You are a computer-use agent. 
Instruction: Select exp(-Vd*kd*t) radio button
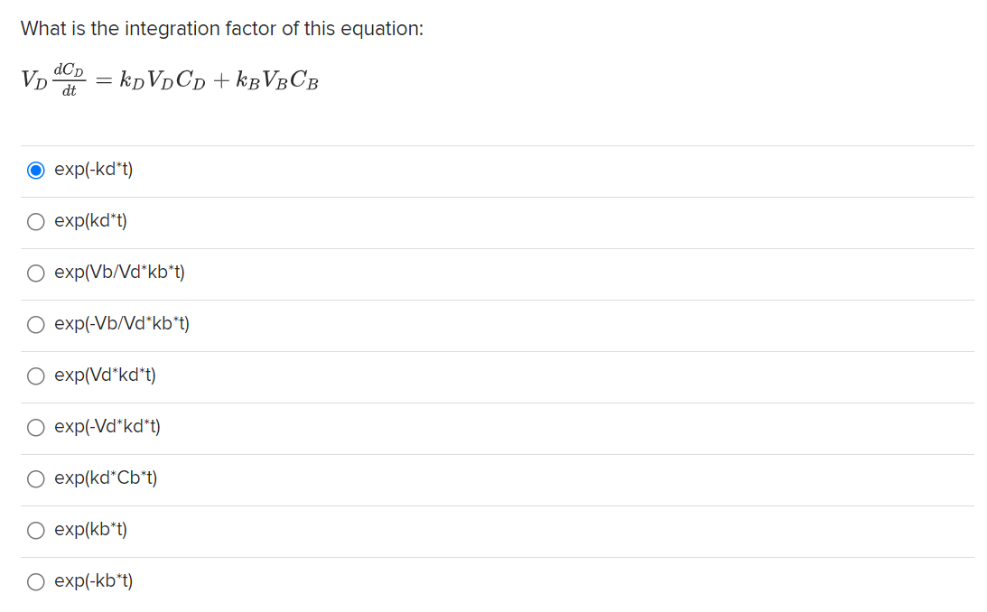(x=36, y=427)
